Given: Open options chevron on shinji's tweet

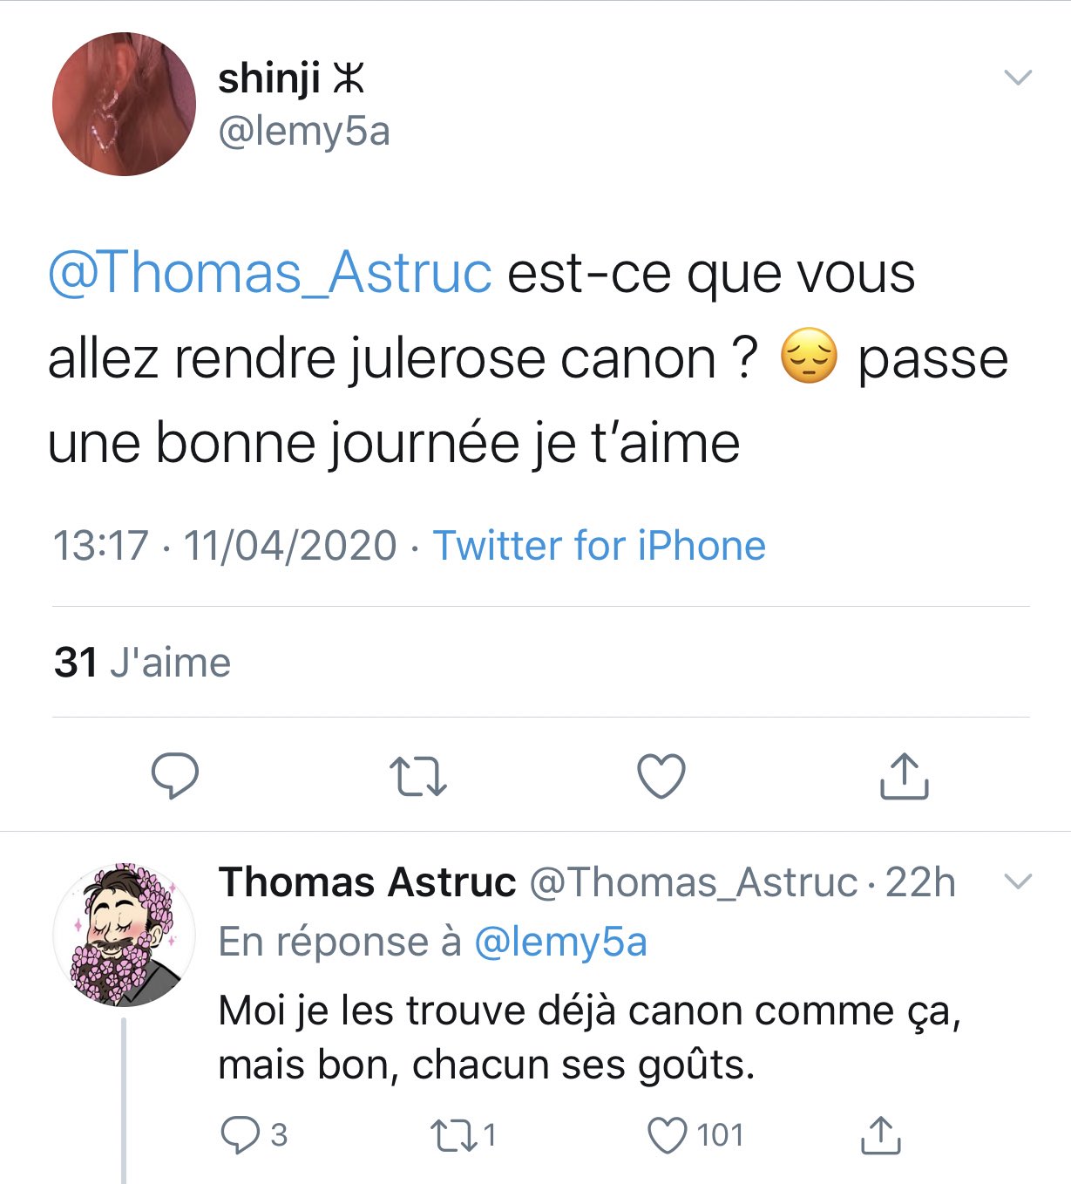Looking at the screenshot, I should click(x=1018, y=78).
